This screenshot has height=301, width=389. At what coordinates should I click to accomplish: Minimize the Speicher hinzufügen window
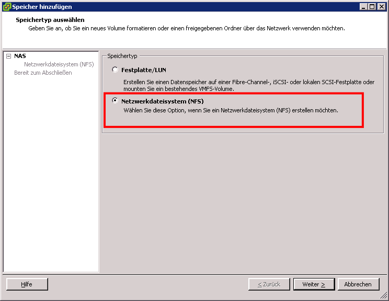(363, 7)
